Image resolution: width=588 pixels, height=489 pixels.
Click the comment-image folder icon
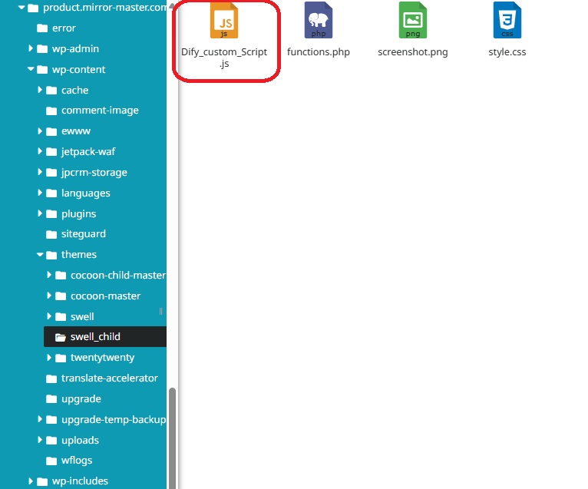click(51, 111)
